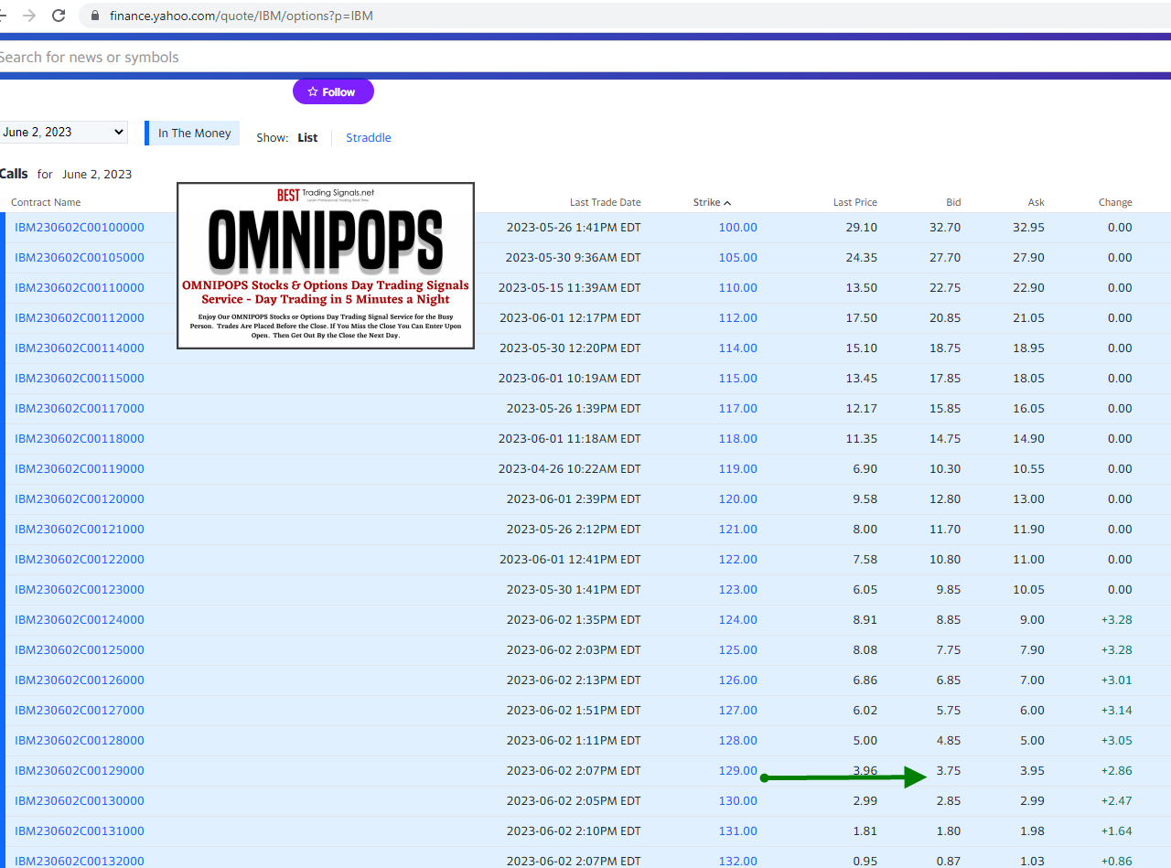Click bid value 1.80 in the 131.00 row
Screen dimensions: 1171x868
pyautogui.click(x=949, y=831)
